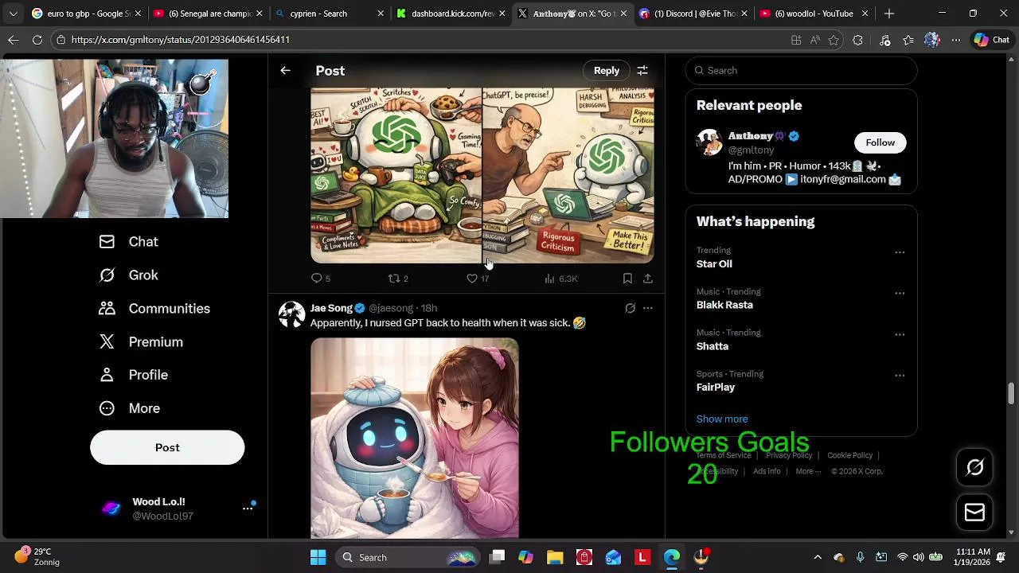Viewport: 1019px width, 573px height.
Task: View analytics showing 6.3K views
Action: pos(561,279)
